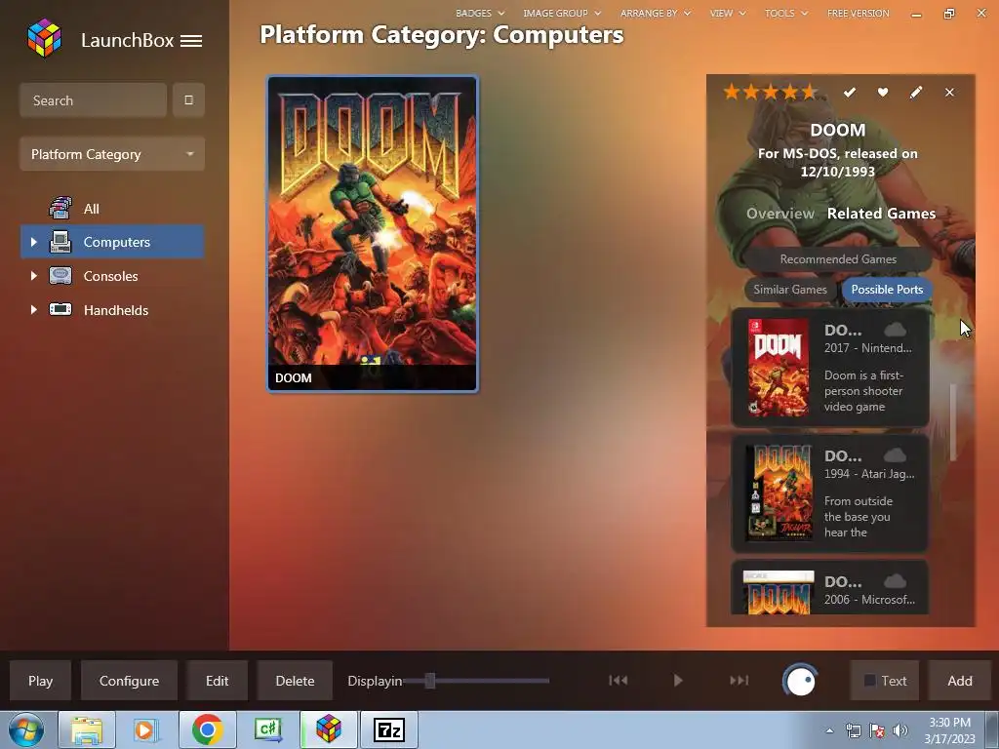999x749 pixels.
Task: Adjust the box image size slider
Action: click(430, 681)
